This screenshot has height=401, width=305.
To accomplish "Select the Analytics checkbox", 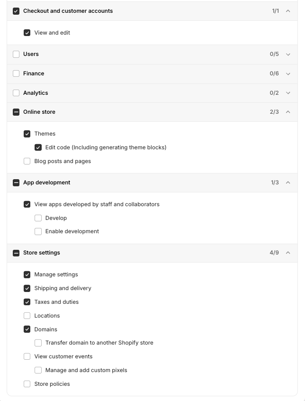I will click(16, 93).
